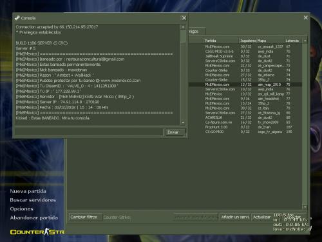
Task: Select the partially hidden server browser tab
Action: click(x=196, y=32)
